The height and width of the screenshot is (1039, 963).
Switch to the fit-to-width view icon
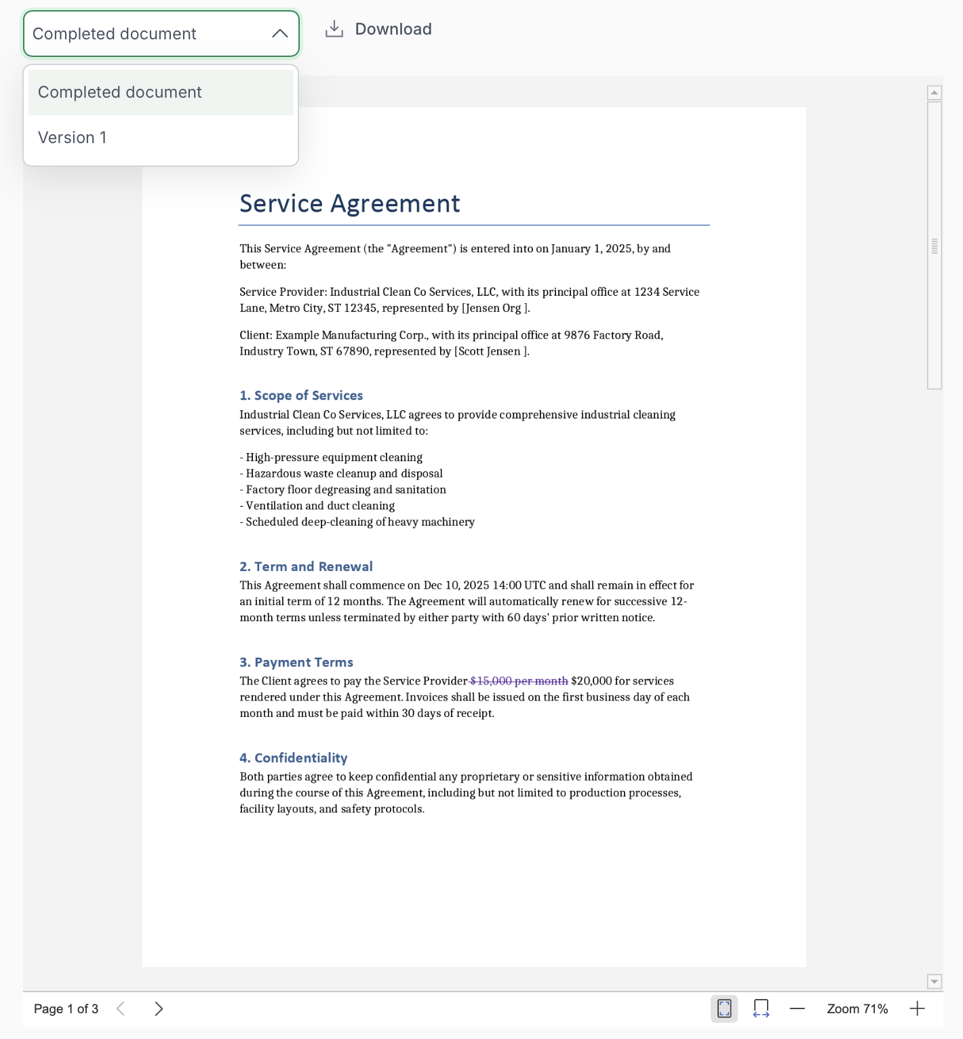click(x=761, y=1008)
